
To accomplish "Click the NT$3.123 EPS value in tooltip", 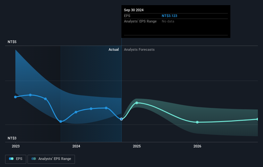I will tap(169, 16).
